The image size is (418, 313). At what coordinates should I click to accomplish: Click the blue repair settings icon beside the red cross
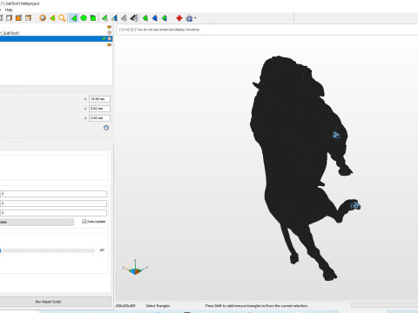click(x=189, y=18)
